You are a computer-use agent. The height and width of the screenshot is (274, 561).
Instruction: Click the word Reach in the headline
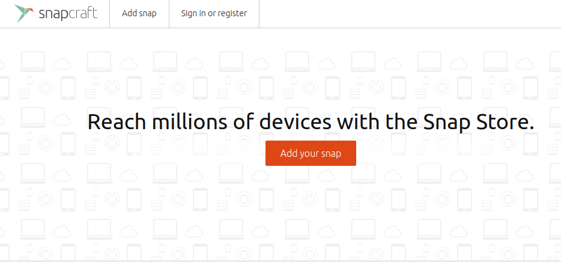pos(117,121)
